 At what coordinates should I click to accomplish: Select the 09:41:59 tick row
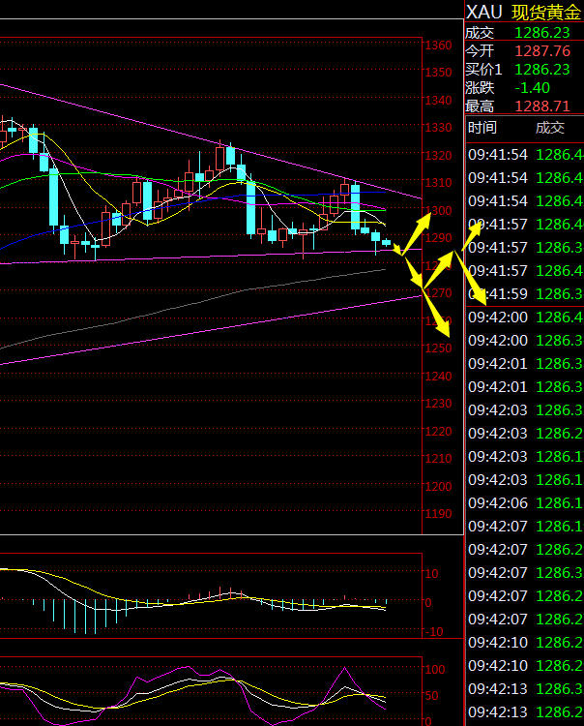524,293
